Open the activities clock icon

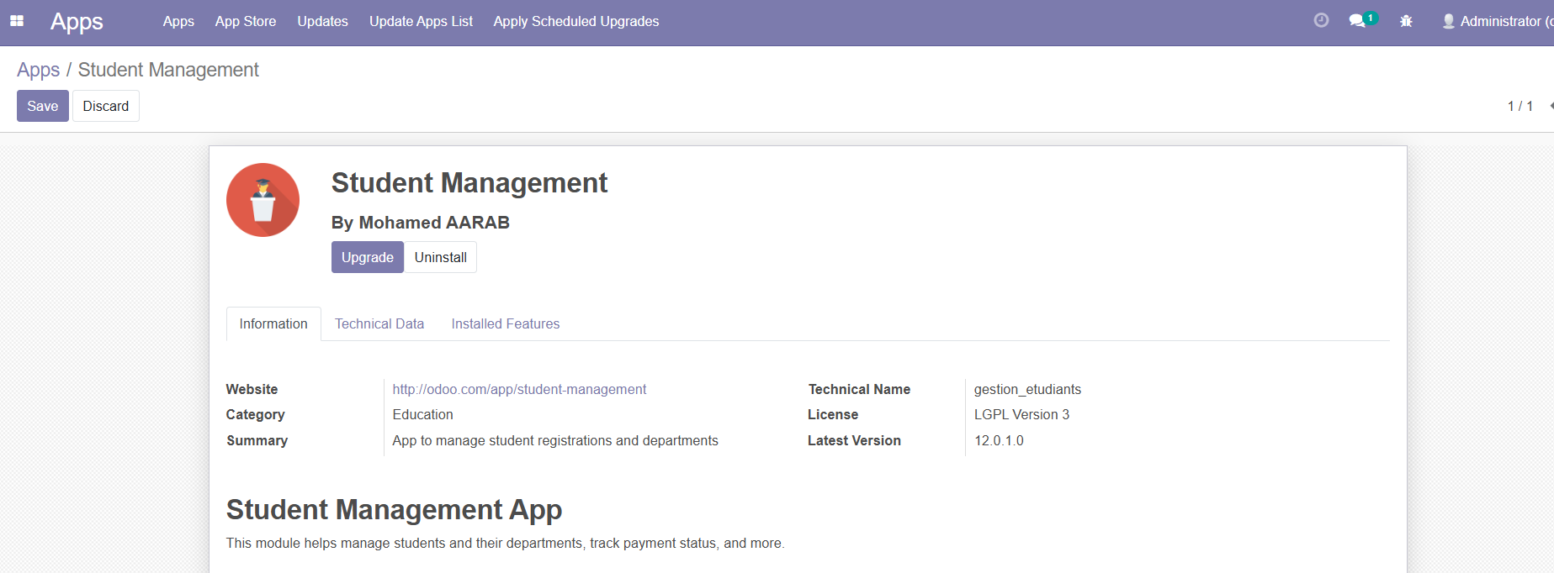1321,20
